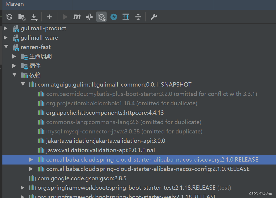The width and height of the screenshot is (276, 198).
Task: Click 生命周期 folder gear icon
Action: (x=24, y=57)
